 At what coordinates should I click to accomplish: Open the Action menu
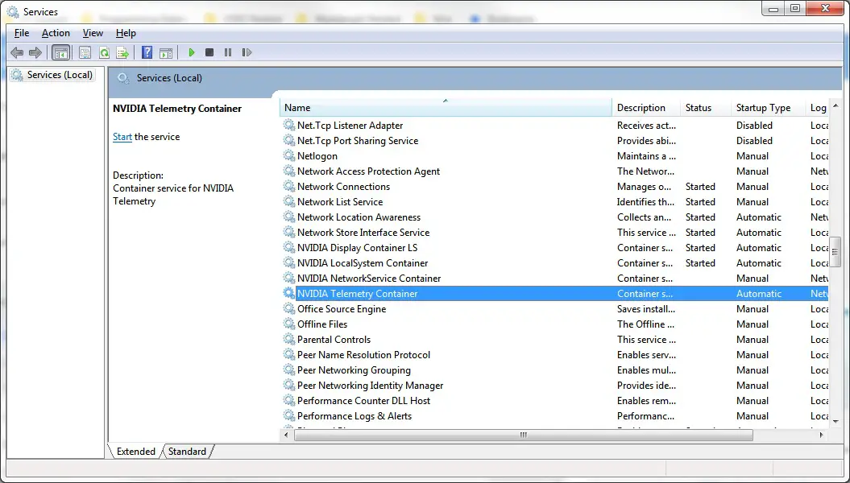click(56, 33)
